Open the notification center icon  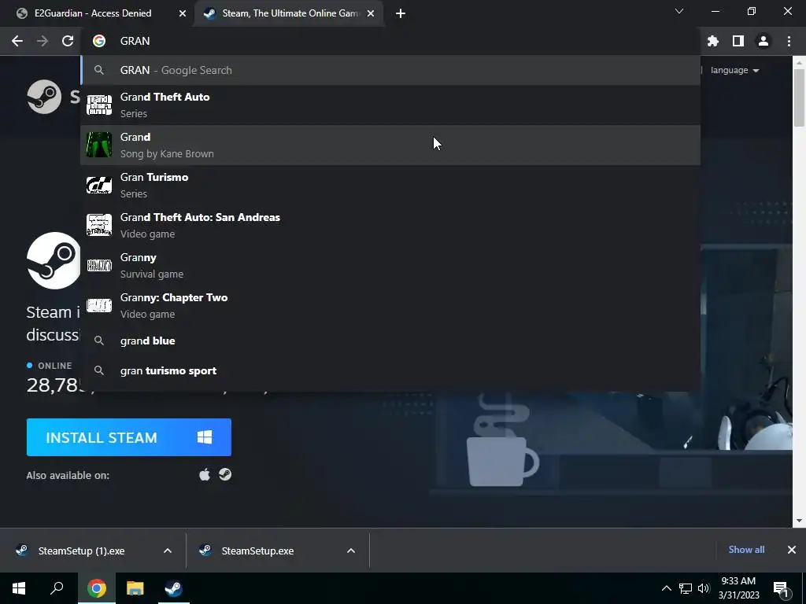point(781,588)
